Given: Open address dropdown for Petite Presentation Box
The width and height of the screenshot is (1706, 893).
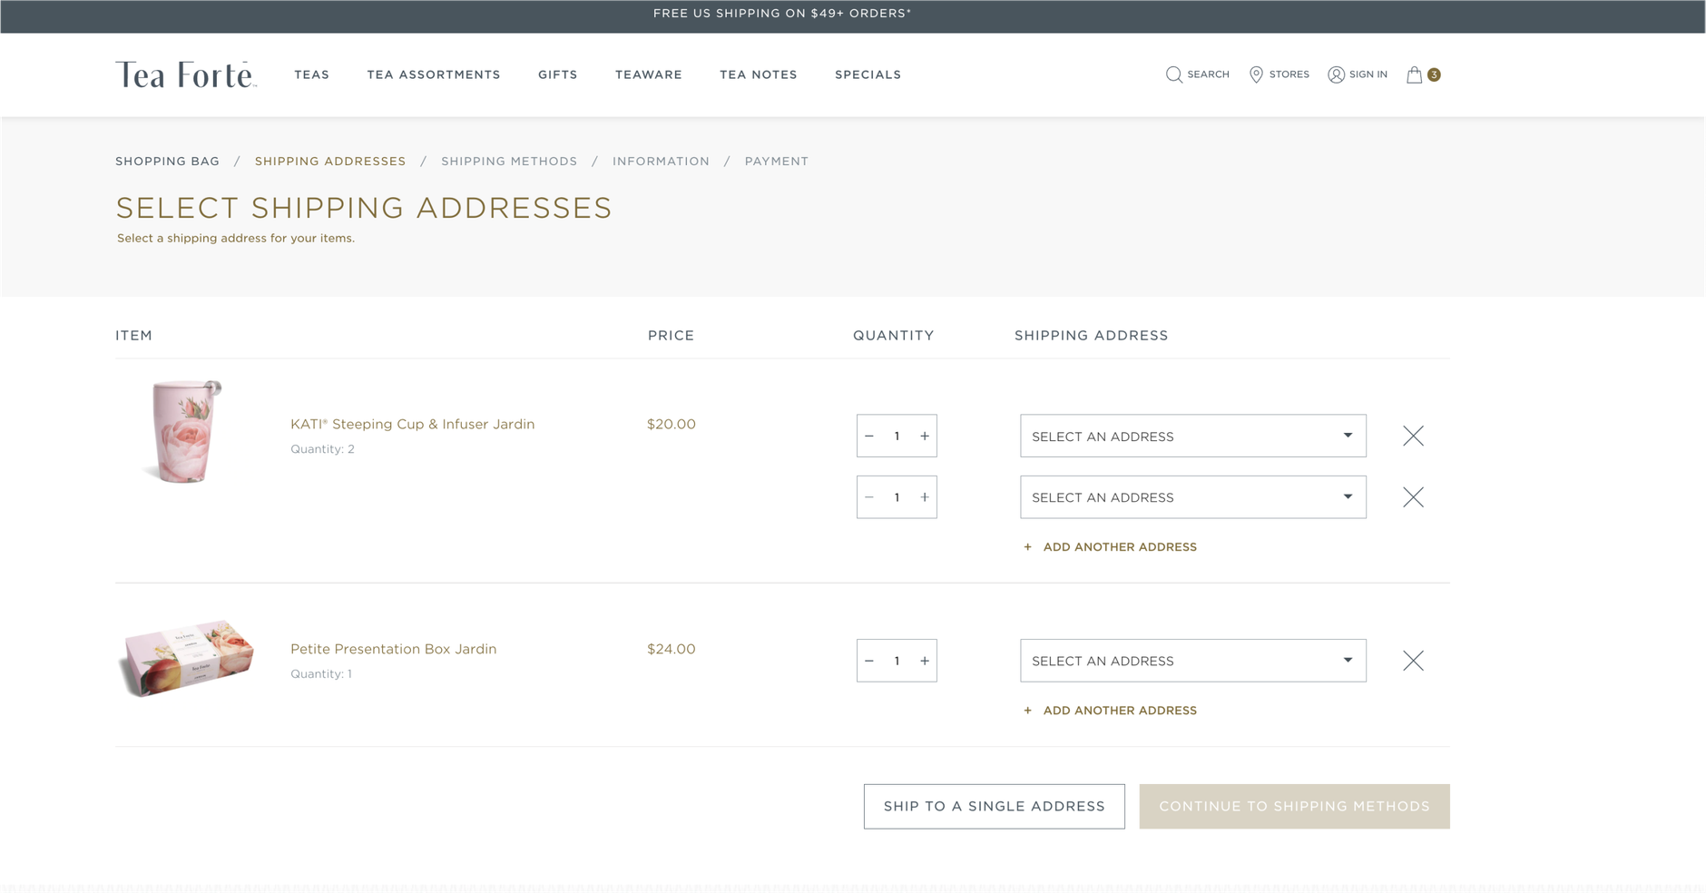Looking at the screenshot, I should click(1193, 660).
